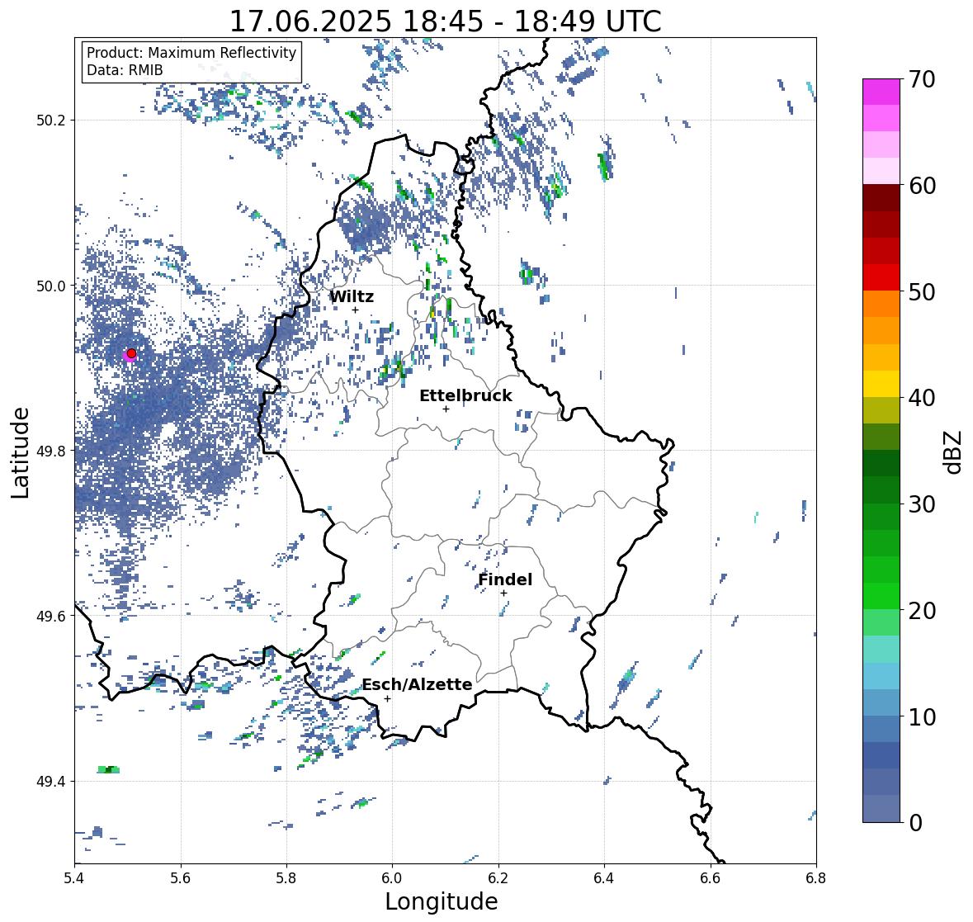The width and height of the screenshot is (973, 922).
Task: Click the "Latitude" axis label
Action: click(x=20, y=452)
